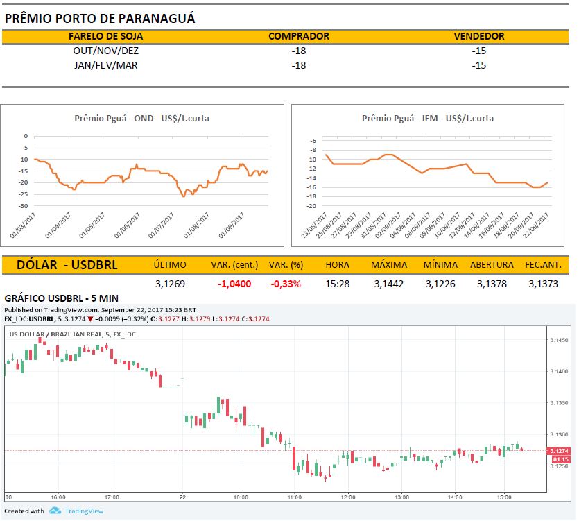This screenshot has height=521, width=579.
Task: Select the MÁXIMA value 3,1442
Action: coord(388,284)
